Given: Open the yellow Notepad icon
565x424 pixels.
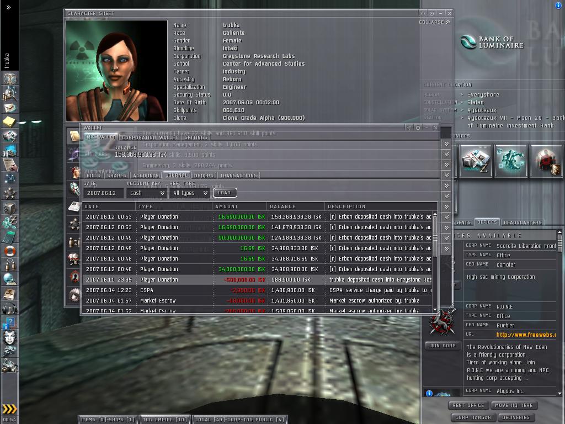Looking at the screenshot, I should (x=10, y=121).
